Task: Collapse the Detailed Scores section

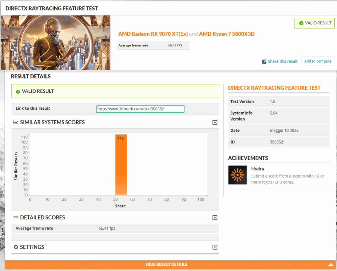Action: tap(215, 217)
